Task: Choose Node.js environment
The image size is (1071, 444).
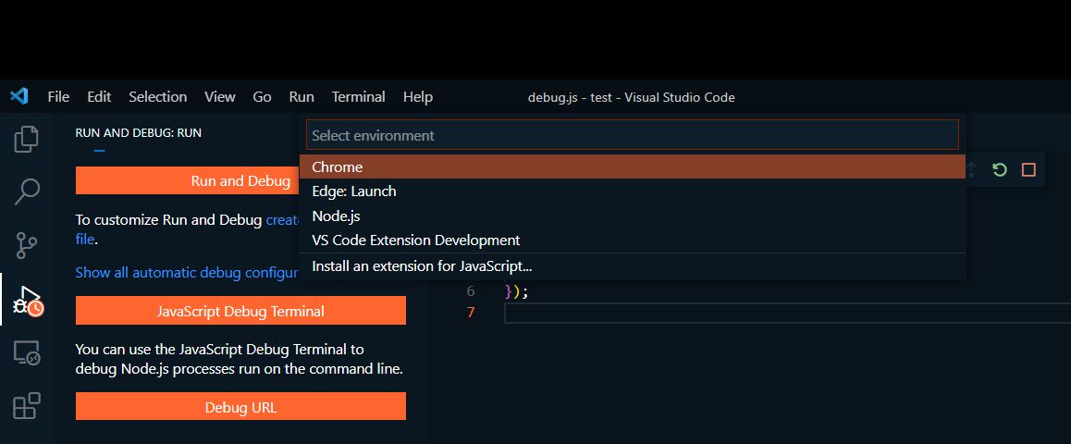Action: 633,216
